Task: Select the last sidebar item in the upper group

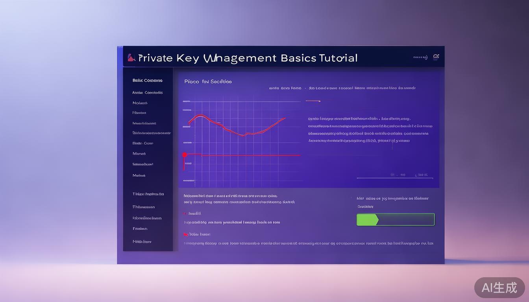Action: 139,175
